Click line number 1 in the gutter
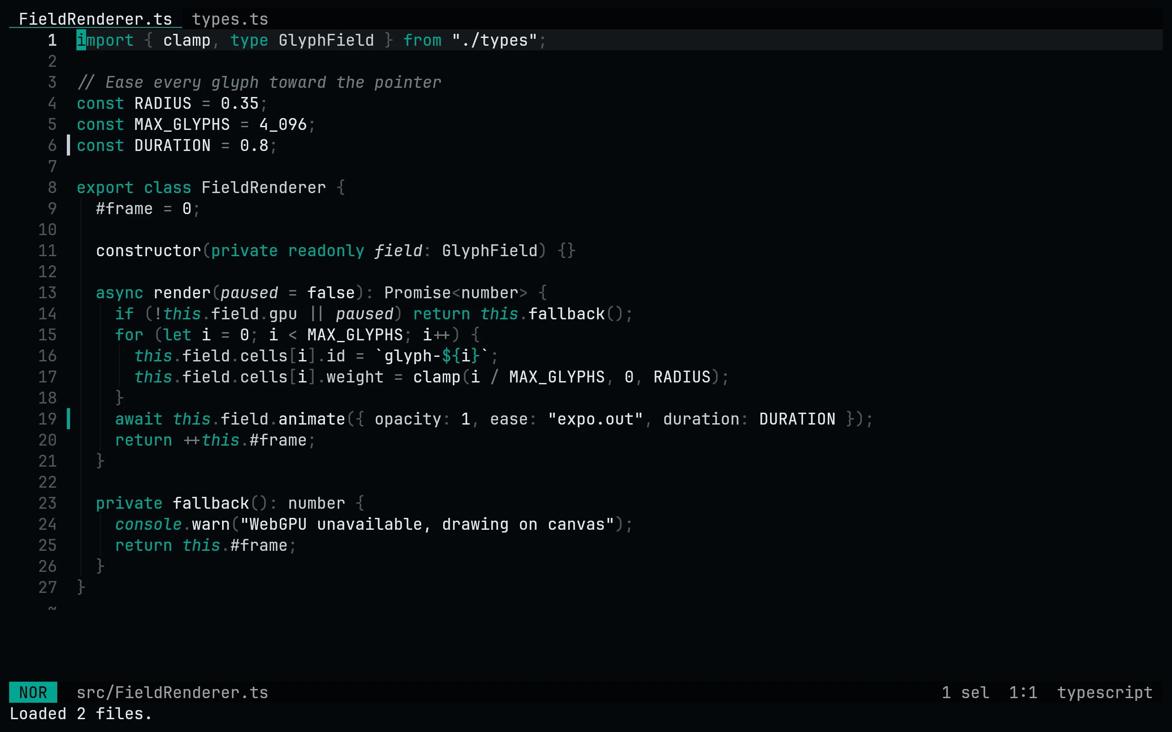Image resolution: width=1172 pixels, height=732 pixels. tap(52, 40)
